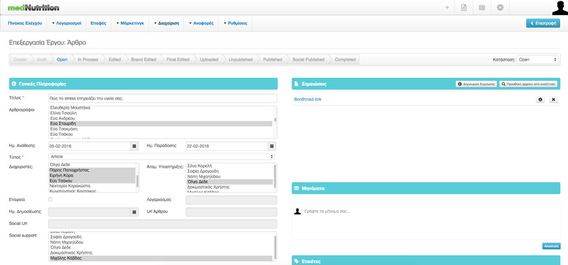Select Εύα Τσακμάκη in Αρθρογράφοι list
This screenshot has height=265, width=568.
(161, 129)
